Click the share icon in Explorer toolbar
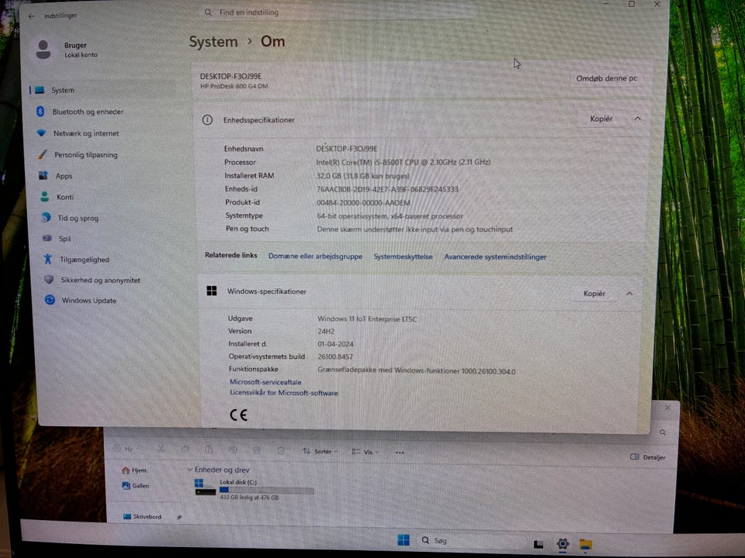The image size is (745, 558). (257, 449)
